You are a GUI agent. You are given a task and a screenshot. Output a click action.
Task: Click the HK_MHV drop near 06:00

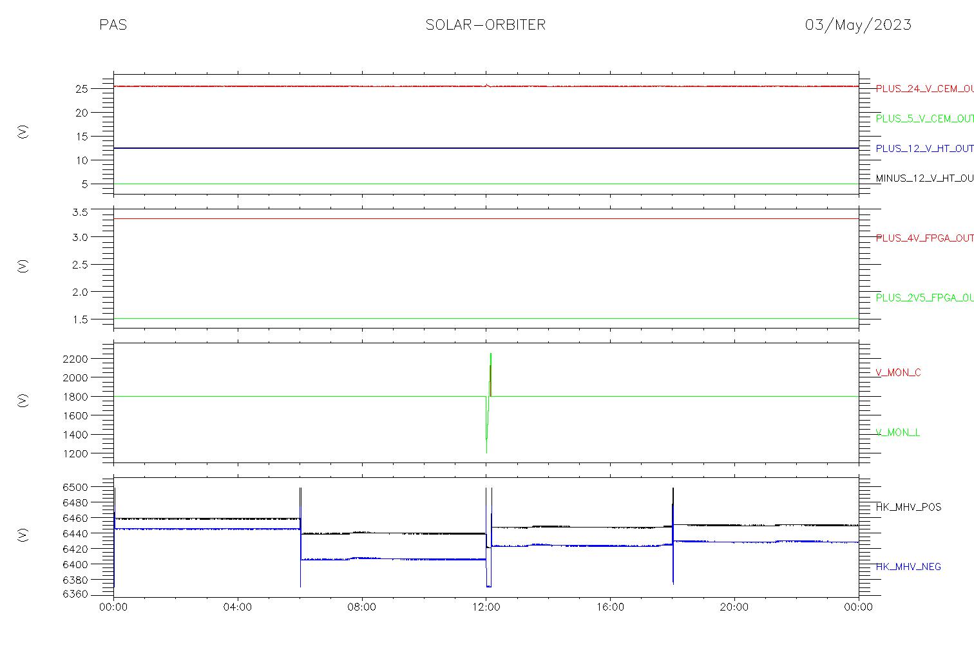pyautogui.click(x=300, y=537)
